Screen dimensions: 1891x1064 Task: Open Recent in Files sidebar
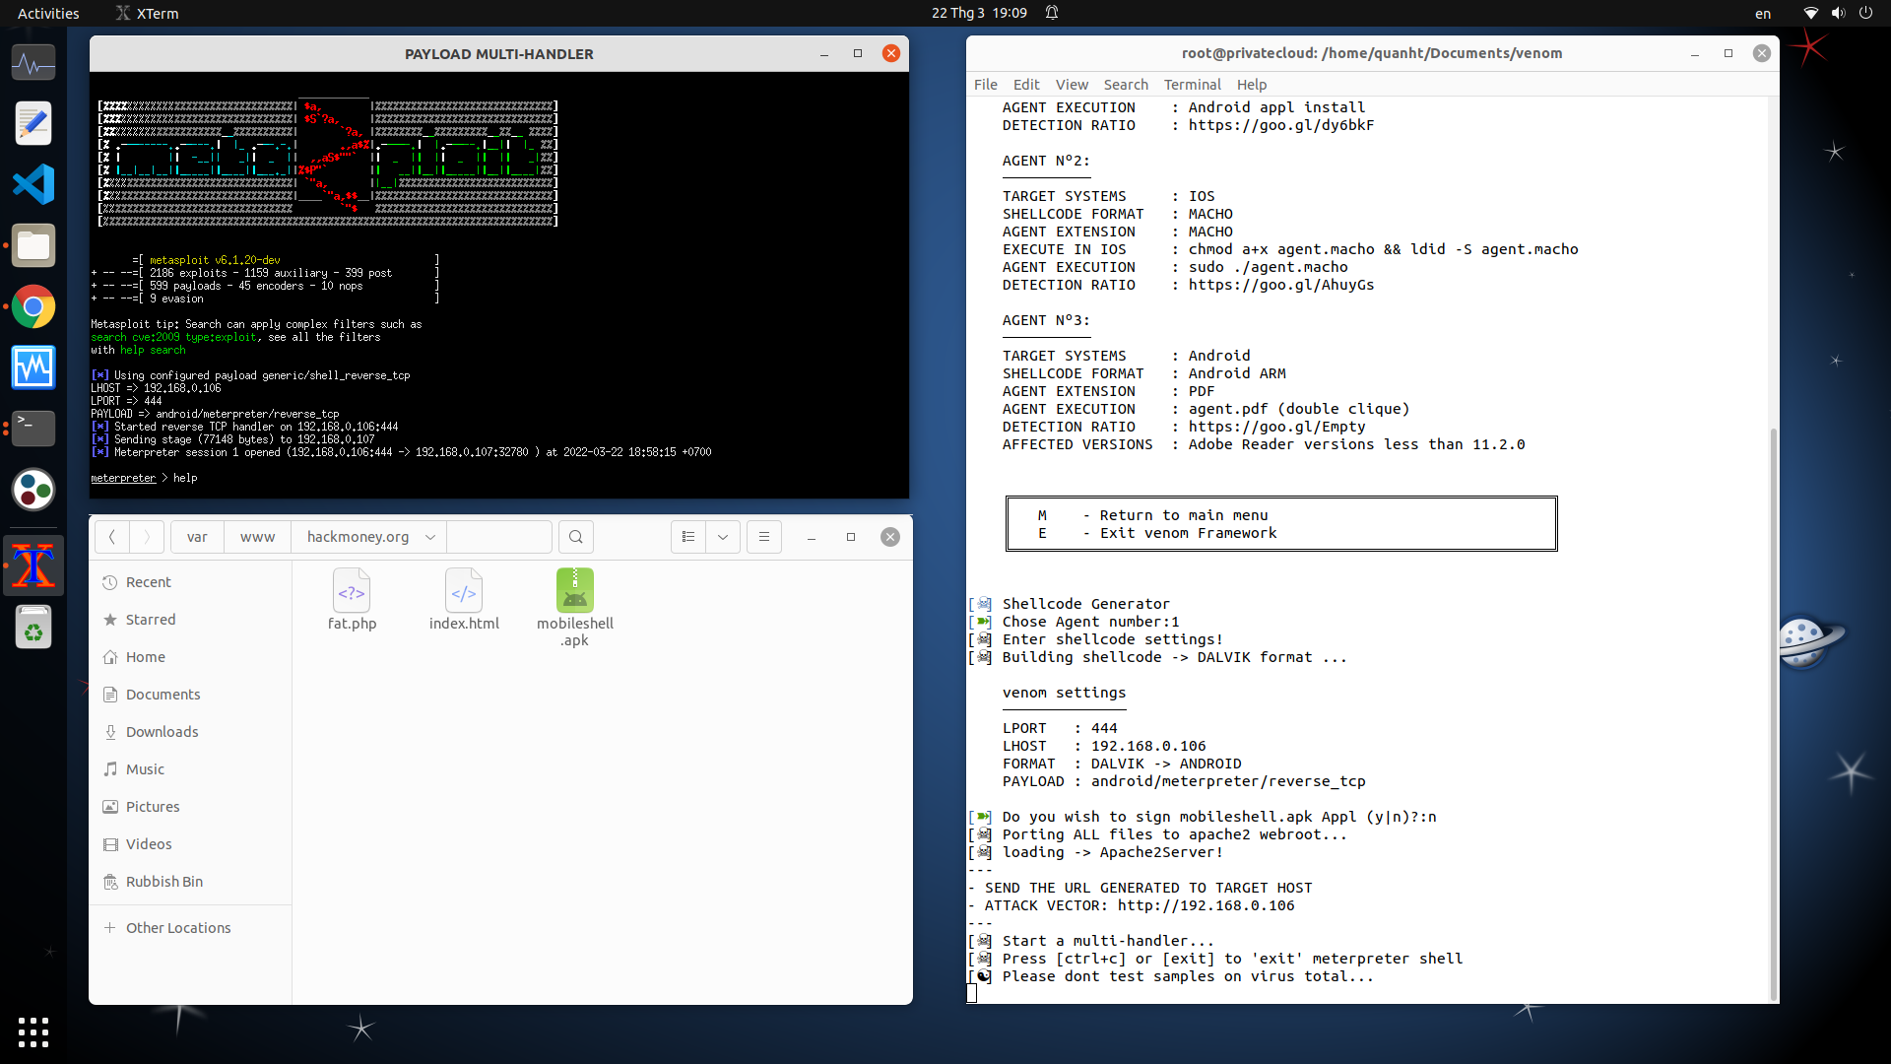191,582
